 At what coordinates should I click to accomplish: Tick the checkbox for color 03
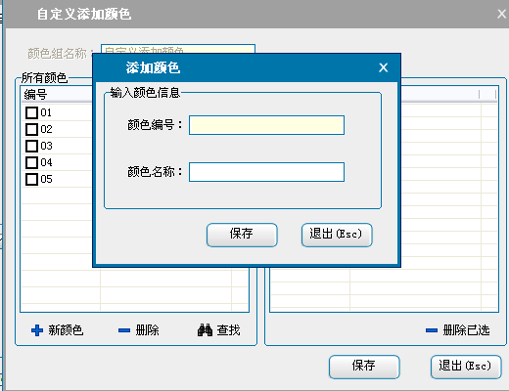point(31,146)
